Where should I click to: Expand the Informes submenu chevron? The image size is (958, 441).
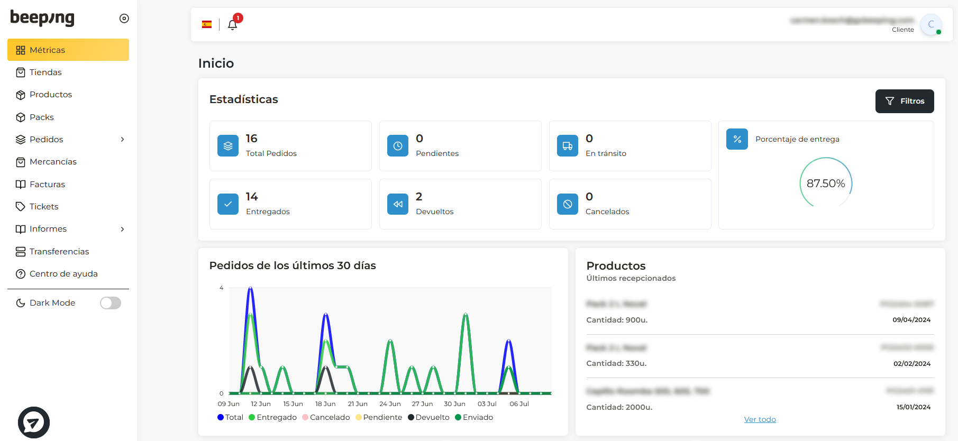122,229
